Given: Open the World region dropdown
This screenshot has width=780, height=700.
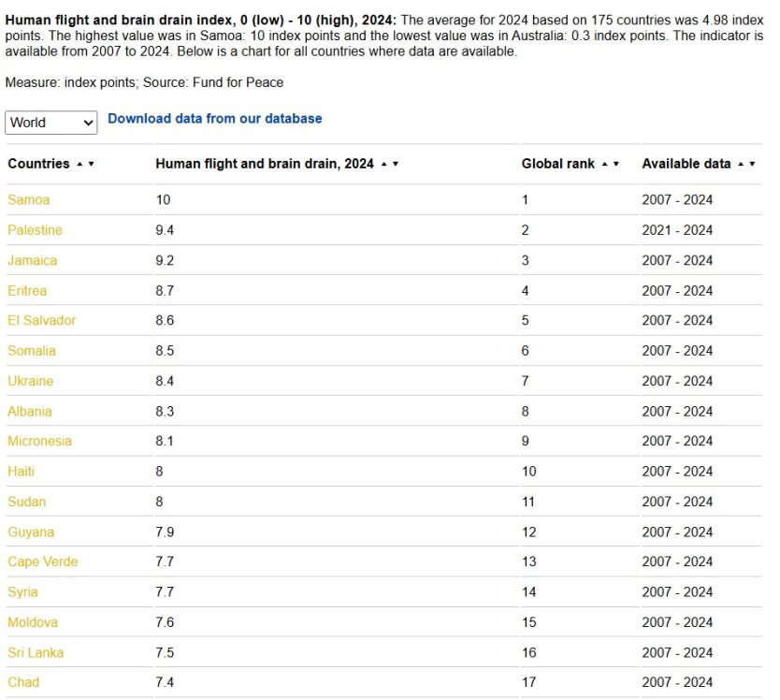Looking at the screenshot, I should (x=51, y=123).
